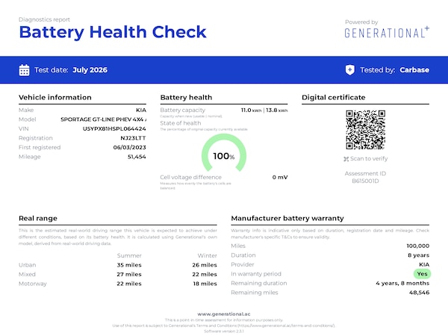Image resolution: width=448 pixels, height=336 pixels.
Task: Select warranty provider KIA
Action: click(424, 264)
